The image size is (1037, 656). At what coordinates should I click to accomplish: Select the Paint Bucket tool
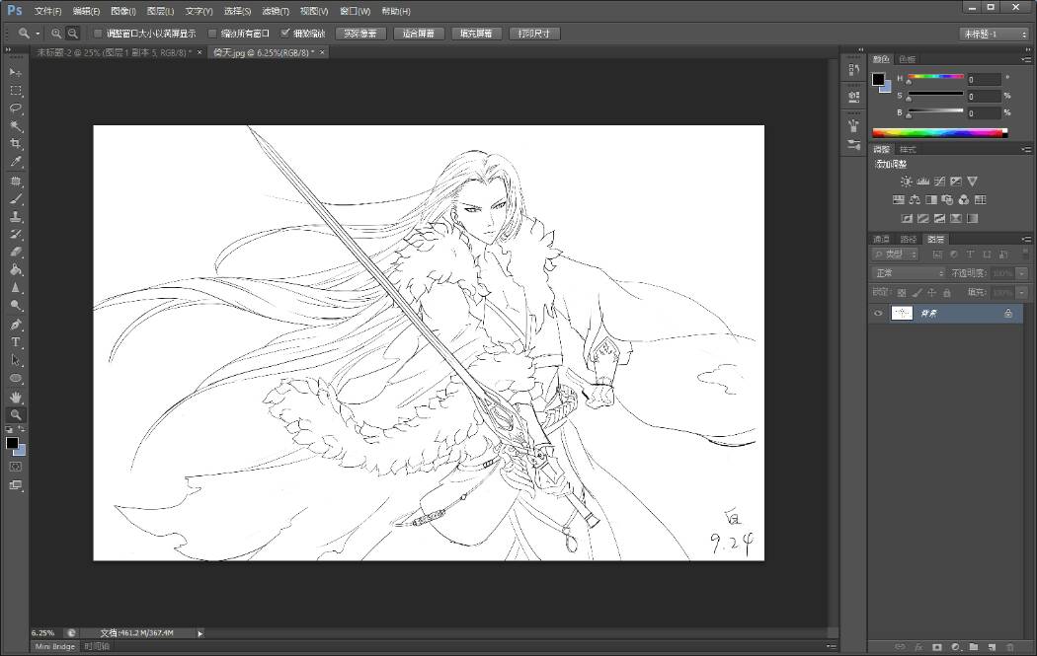pyautogui.click(x=16, y=269)
